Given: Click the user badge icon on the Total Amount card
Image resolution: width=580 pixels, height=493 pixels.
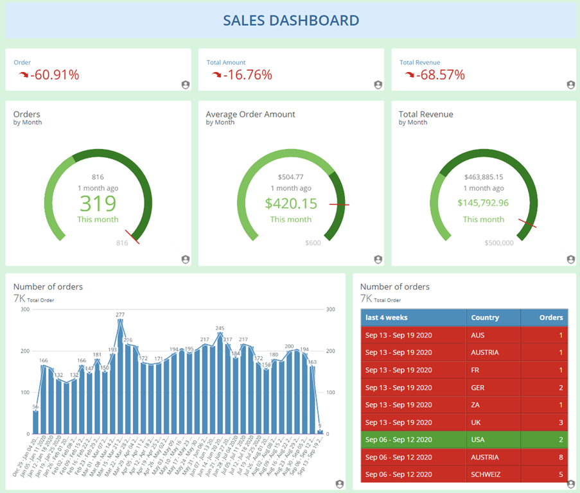Looking at the screenshot, I should point(378,85).
